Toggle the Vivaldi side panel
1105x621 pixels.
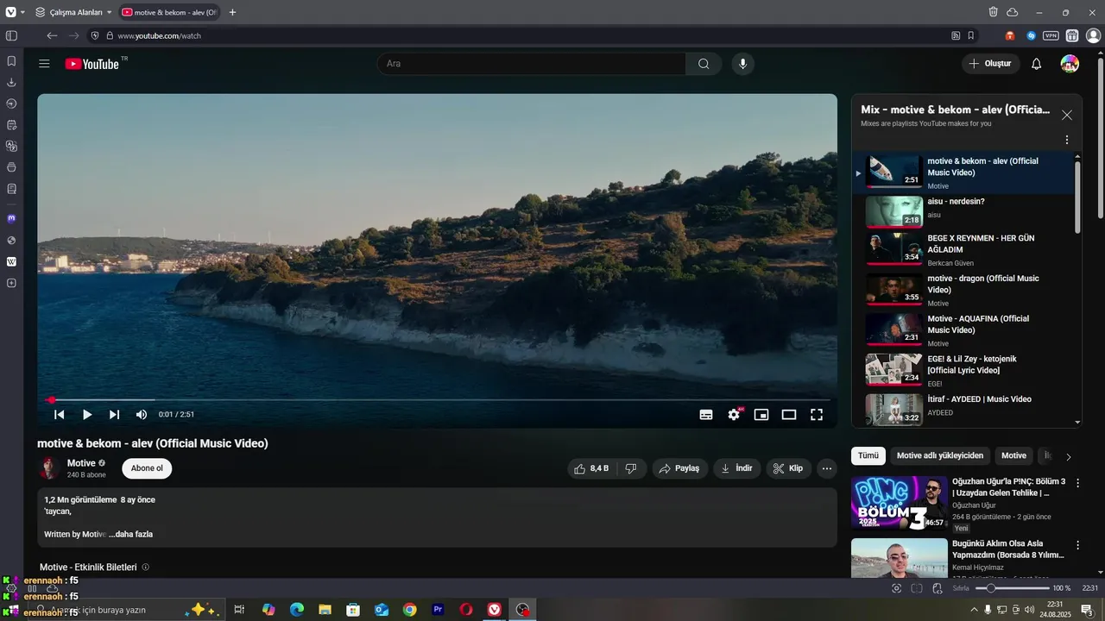pos(11,35)
